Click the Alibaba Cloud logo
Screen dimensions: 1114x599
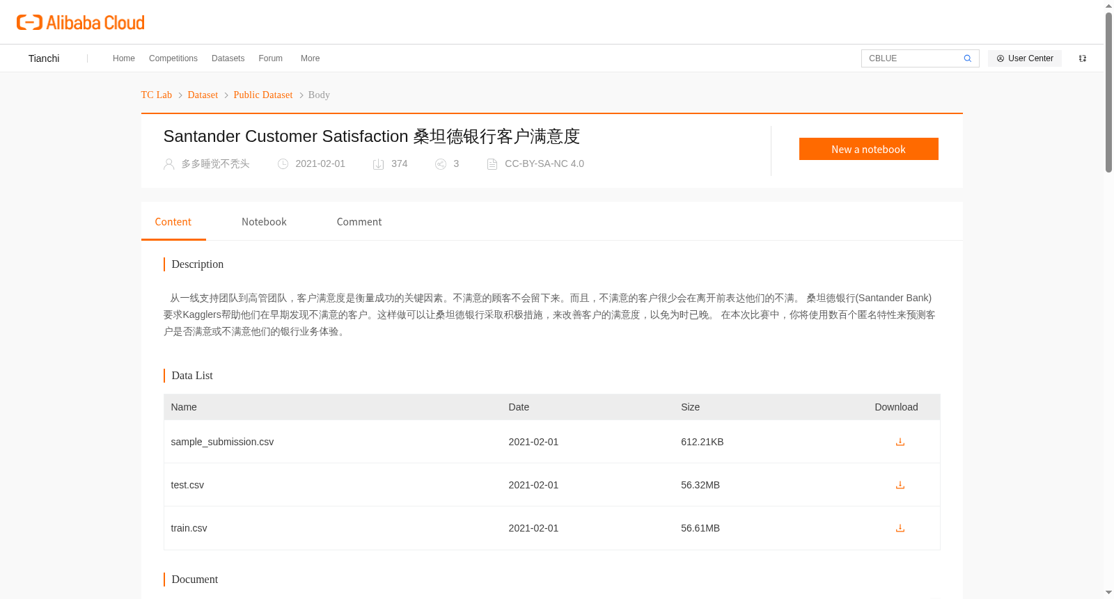click(x=81, y=22)
